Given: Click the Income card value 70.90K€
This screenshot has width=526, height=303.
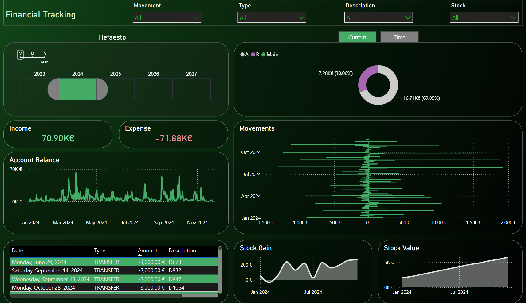Looking at the screenshot, I should coord(58,138).
